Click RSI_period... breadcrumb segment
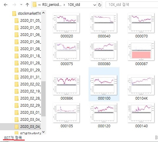158x142 pixels. pyautogui.click(x=52, y=5)
